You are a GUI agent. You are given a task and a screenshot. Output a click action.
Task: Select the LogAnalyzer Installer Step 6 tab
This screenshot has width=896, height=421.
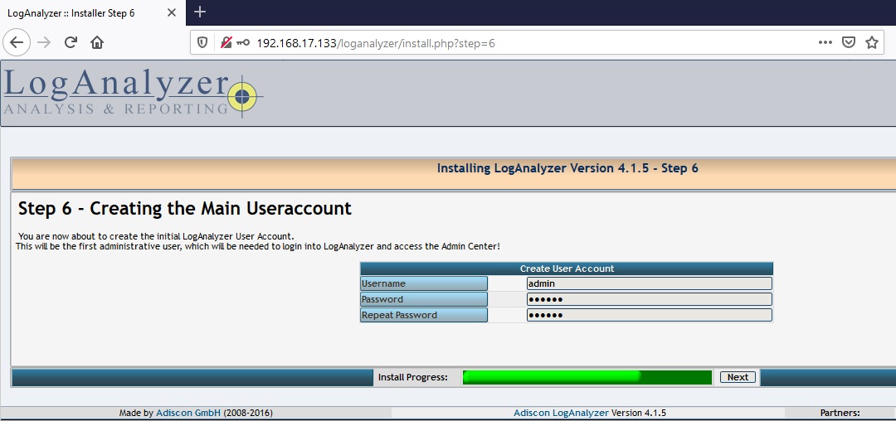coord(93,12)
